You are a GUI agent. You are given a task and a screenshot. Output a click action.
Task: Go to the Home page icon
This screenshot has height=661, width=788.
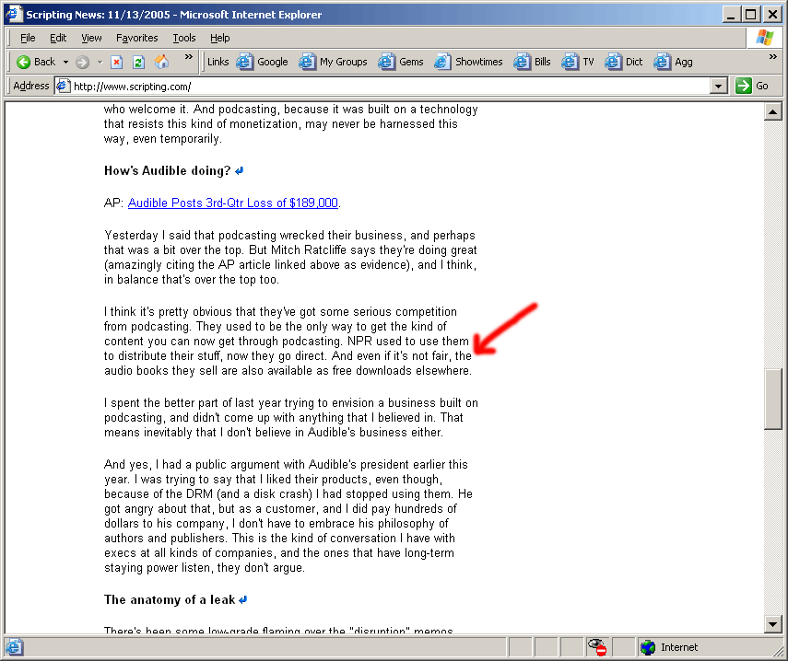pos(161,62)
